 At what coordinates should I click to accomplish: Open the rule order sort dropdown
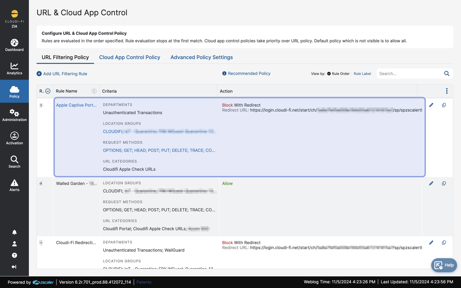pyautogui.click(x=47, y=91)
